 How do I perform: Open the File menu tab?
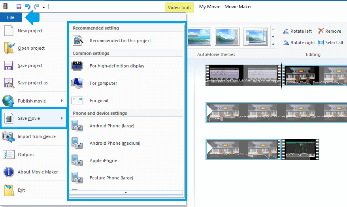11,17
